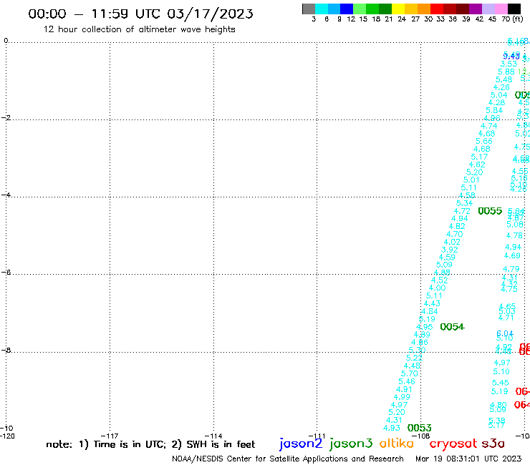
Task: Click the -4 latitude axis label
Action: click(6, 195)
